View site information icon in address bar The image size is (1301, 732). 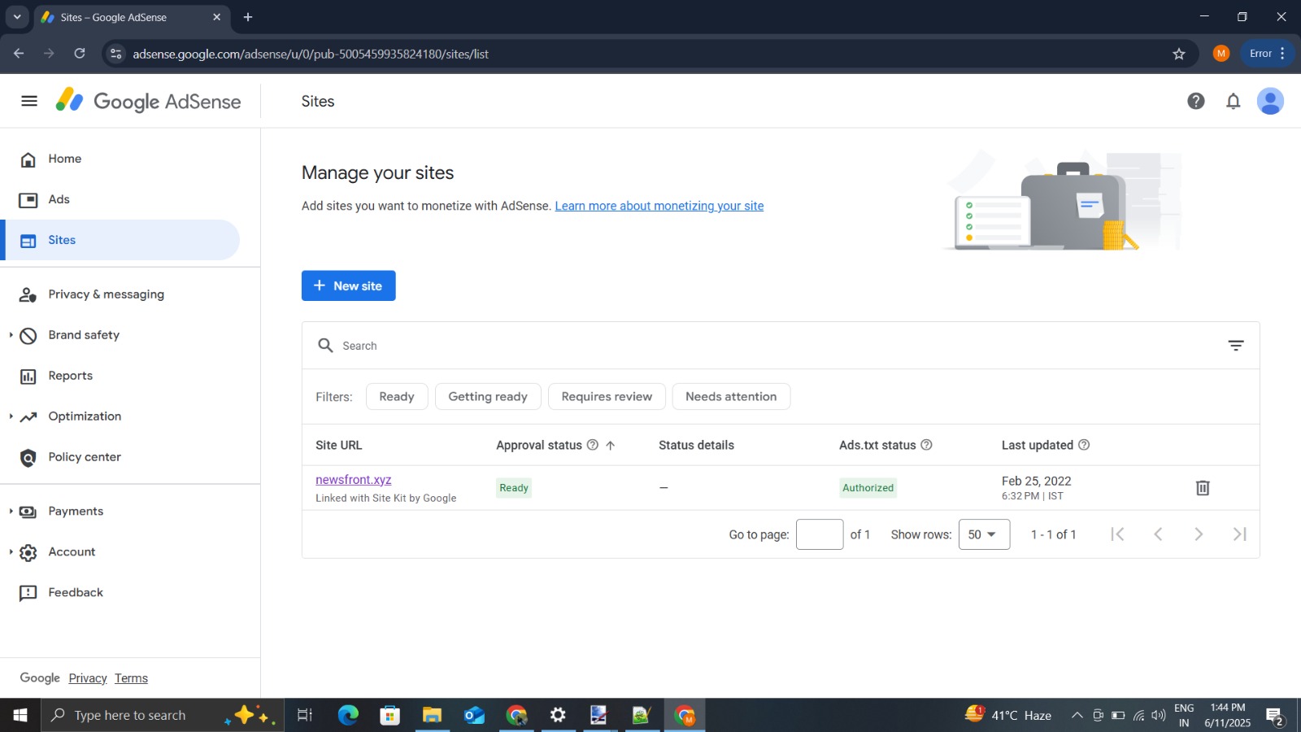click(x=116, y=54)
